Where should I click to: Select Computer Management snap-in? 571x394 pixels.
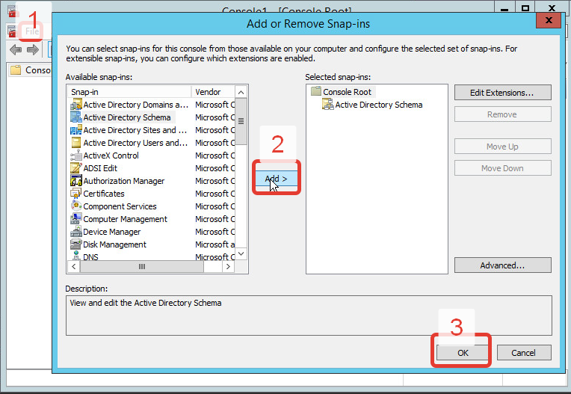(x=126, y=219)
